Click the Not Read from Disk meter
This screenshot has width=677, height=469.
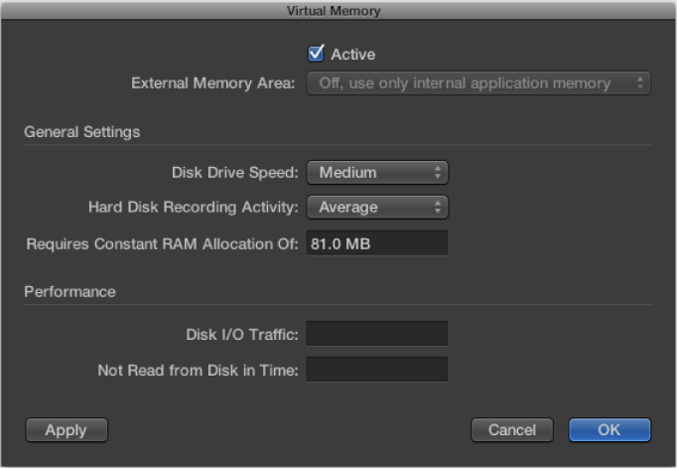click(x=377, y=370)
